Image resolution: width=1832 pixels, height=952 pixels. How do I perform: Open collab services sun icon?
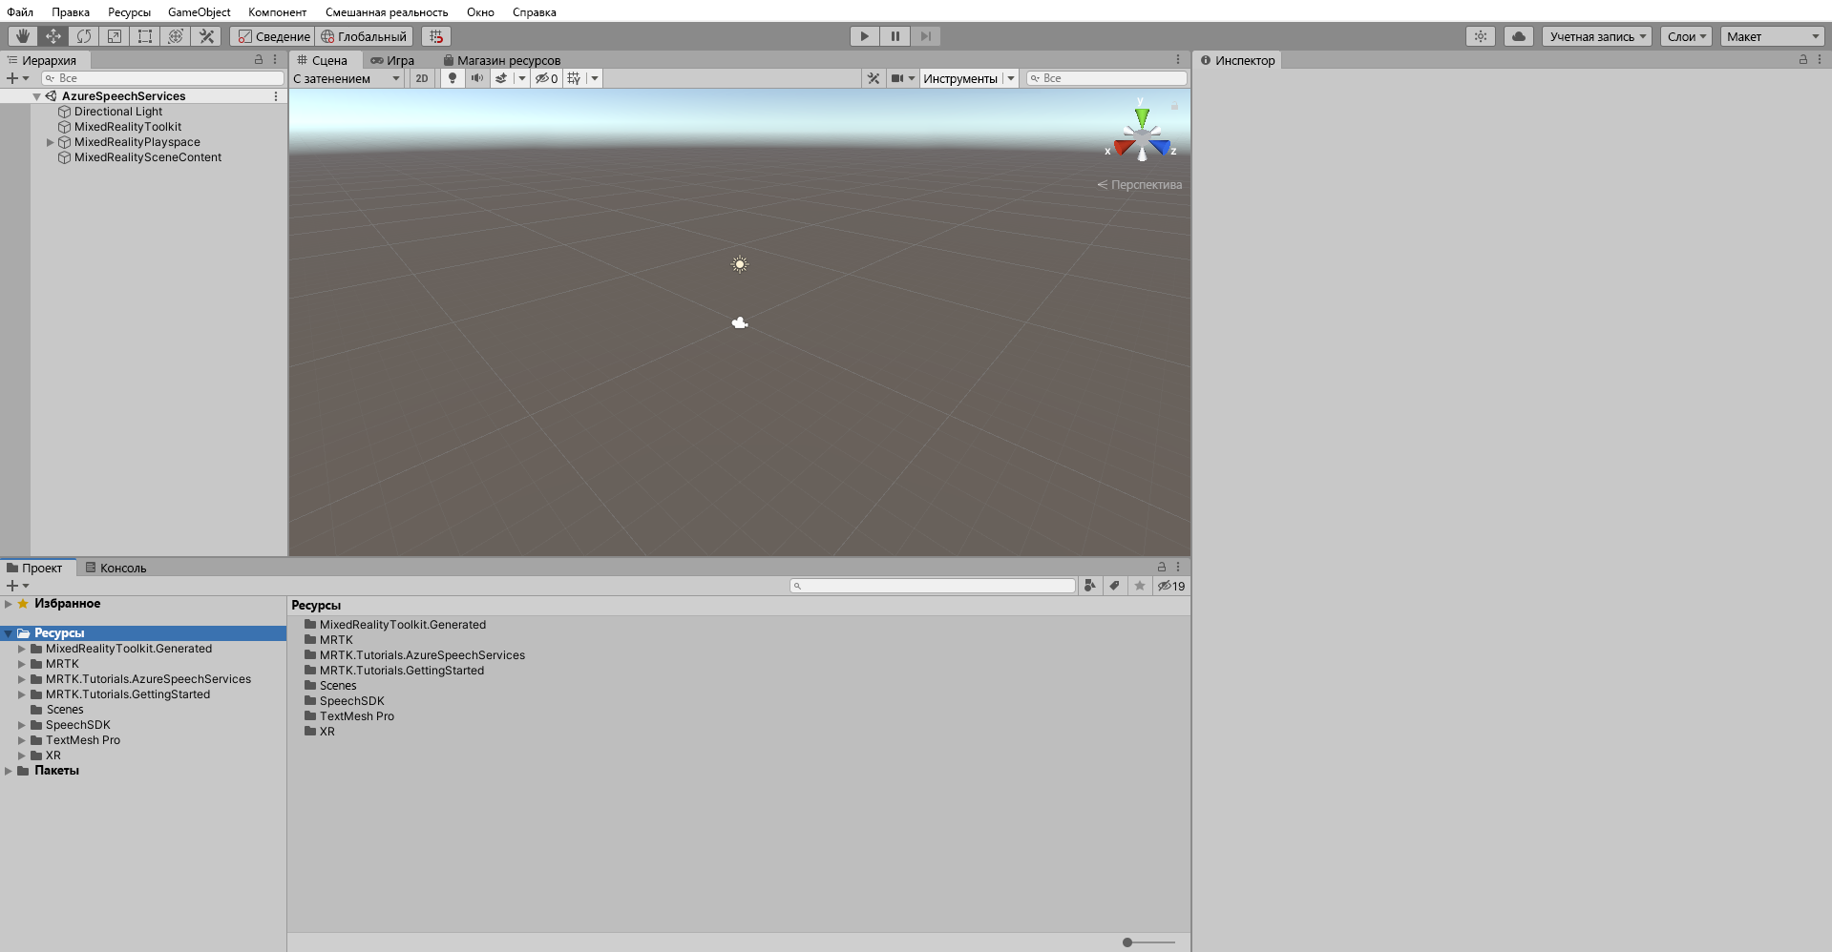point(1481,36)
